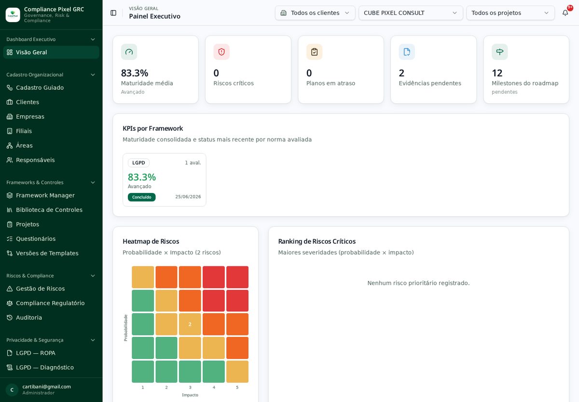Image resolution: width=579 pixels, height=402 pixels.
Task: Click the 2 Evidências pendentes value
Action: (401, 73)
